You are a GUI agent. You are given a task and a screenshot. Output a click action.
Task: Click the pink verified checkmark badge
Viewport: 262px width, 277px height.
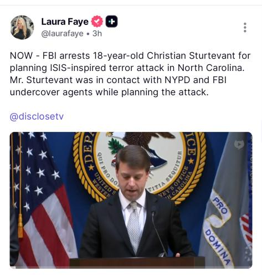coord(97,22)
